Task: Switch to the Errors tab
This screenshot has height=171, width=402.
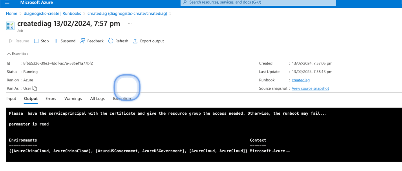Action: (51, 98)
